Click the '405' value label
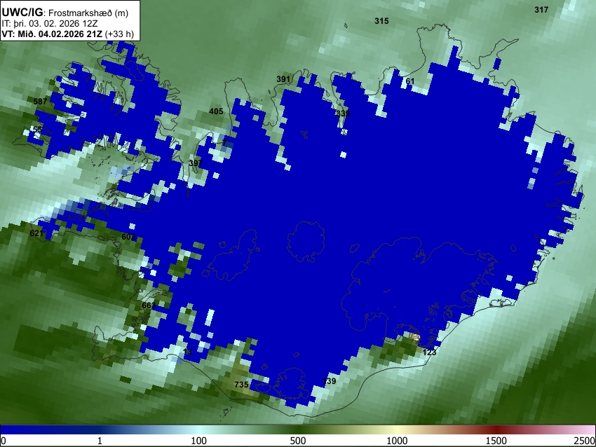 tap(216, 111)
